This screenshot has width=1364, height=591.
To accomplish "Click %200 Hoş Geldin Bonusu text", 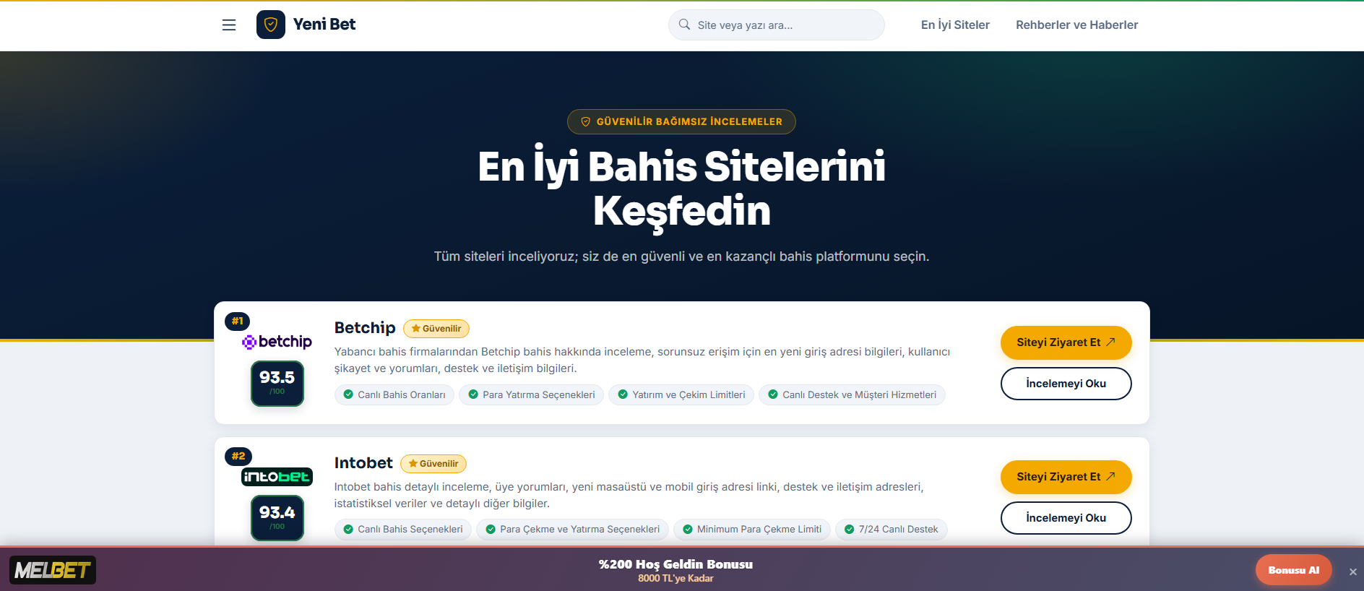I will [675, 564].
